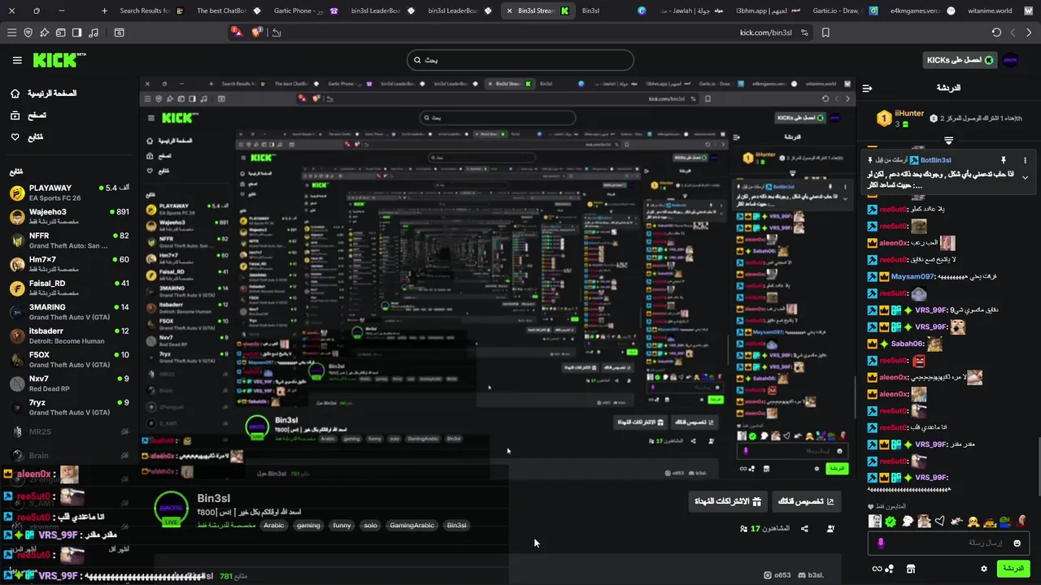Collapse the chat panel arrow icon
The height and width of the screenshot is (585, 1041).
coord(867,88)
